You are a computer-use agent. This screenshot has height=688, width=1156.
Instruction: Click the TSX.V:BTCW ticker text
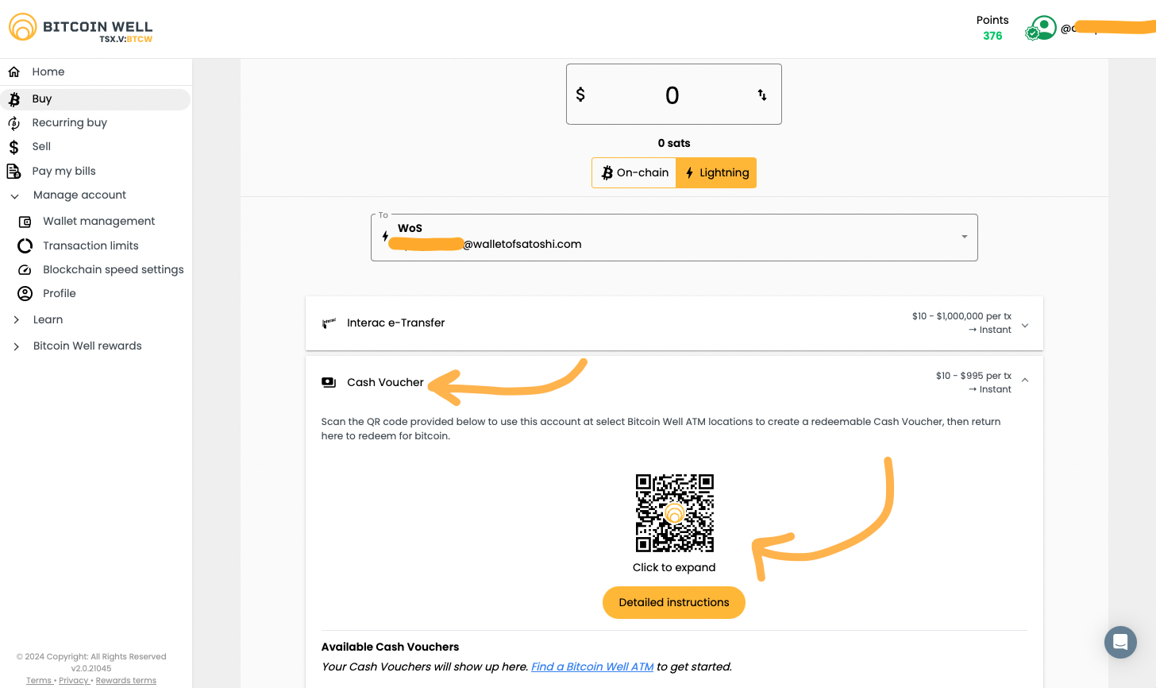(x=125, y=39)
